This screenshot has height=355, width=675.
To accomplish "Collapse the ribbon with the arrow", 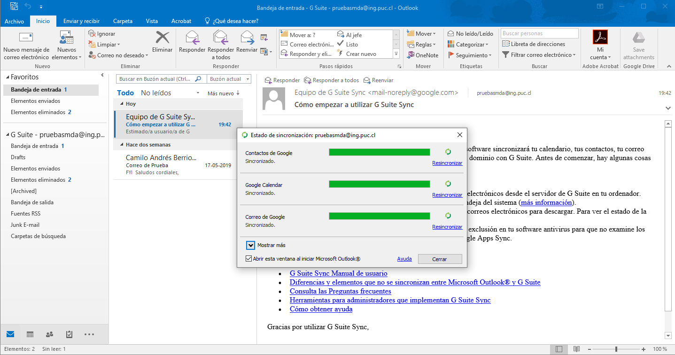I will [669, 66].
